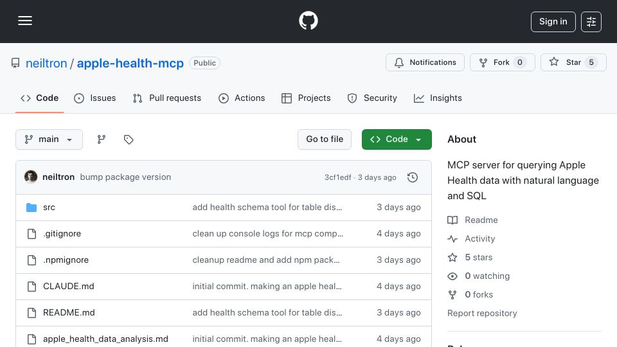Click the CLAUDE.md file icon
The height and width of the screenshot is (347, 617).
(31, 287)
